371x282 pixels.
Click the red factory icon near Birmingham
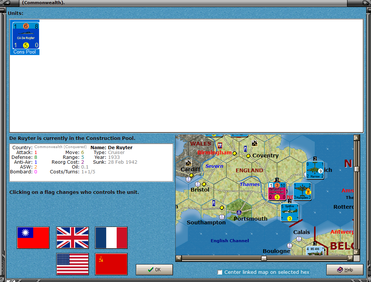point(220,145)
